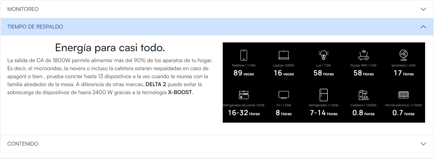
Task: Click the 'Refrigerador / 120W' label
Action: pos(324,105)
